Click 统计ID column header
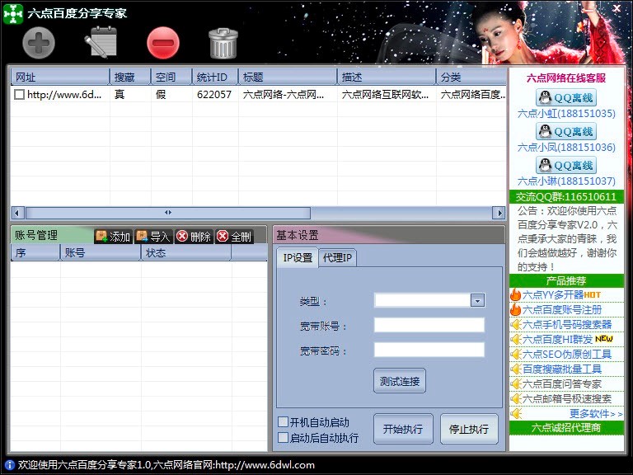This screenshot has width=633, height=475. [x=215, y=77]
